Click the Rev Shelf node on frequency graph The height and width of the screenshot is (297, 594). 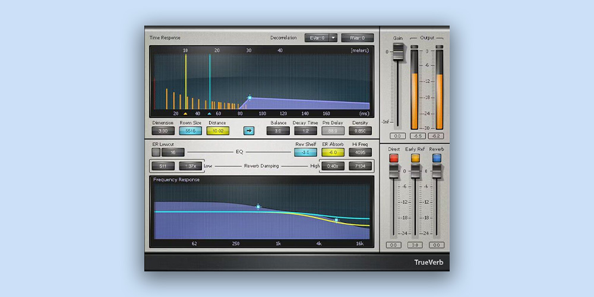coord(258,207)
